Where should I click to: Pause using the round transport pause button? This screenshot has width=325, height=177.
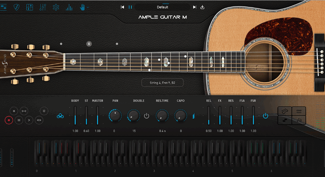click(19, 120)
